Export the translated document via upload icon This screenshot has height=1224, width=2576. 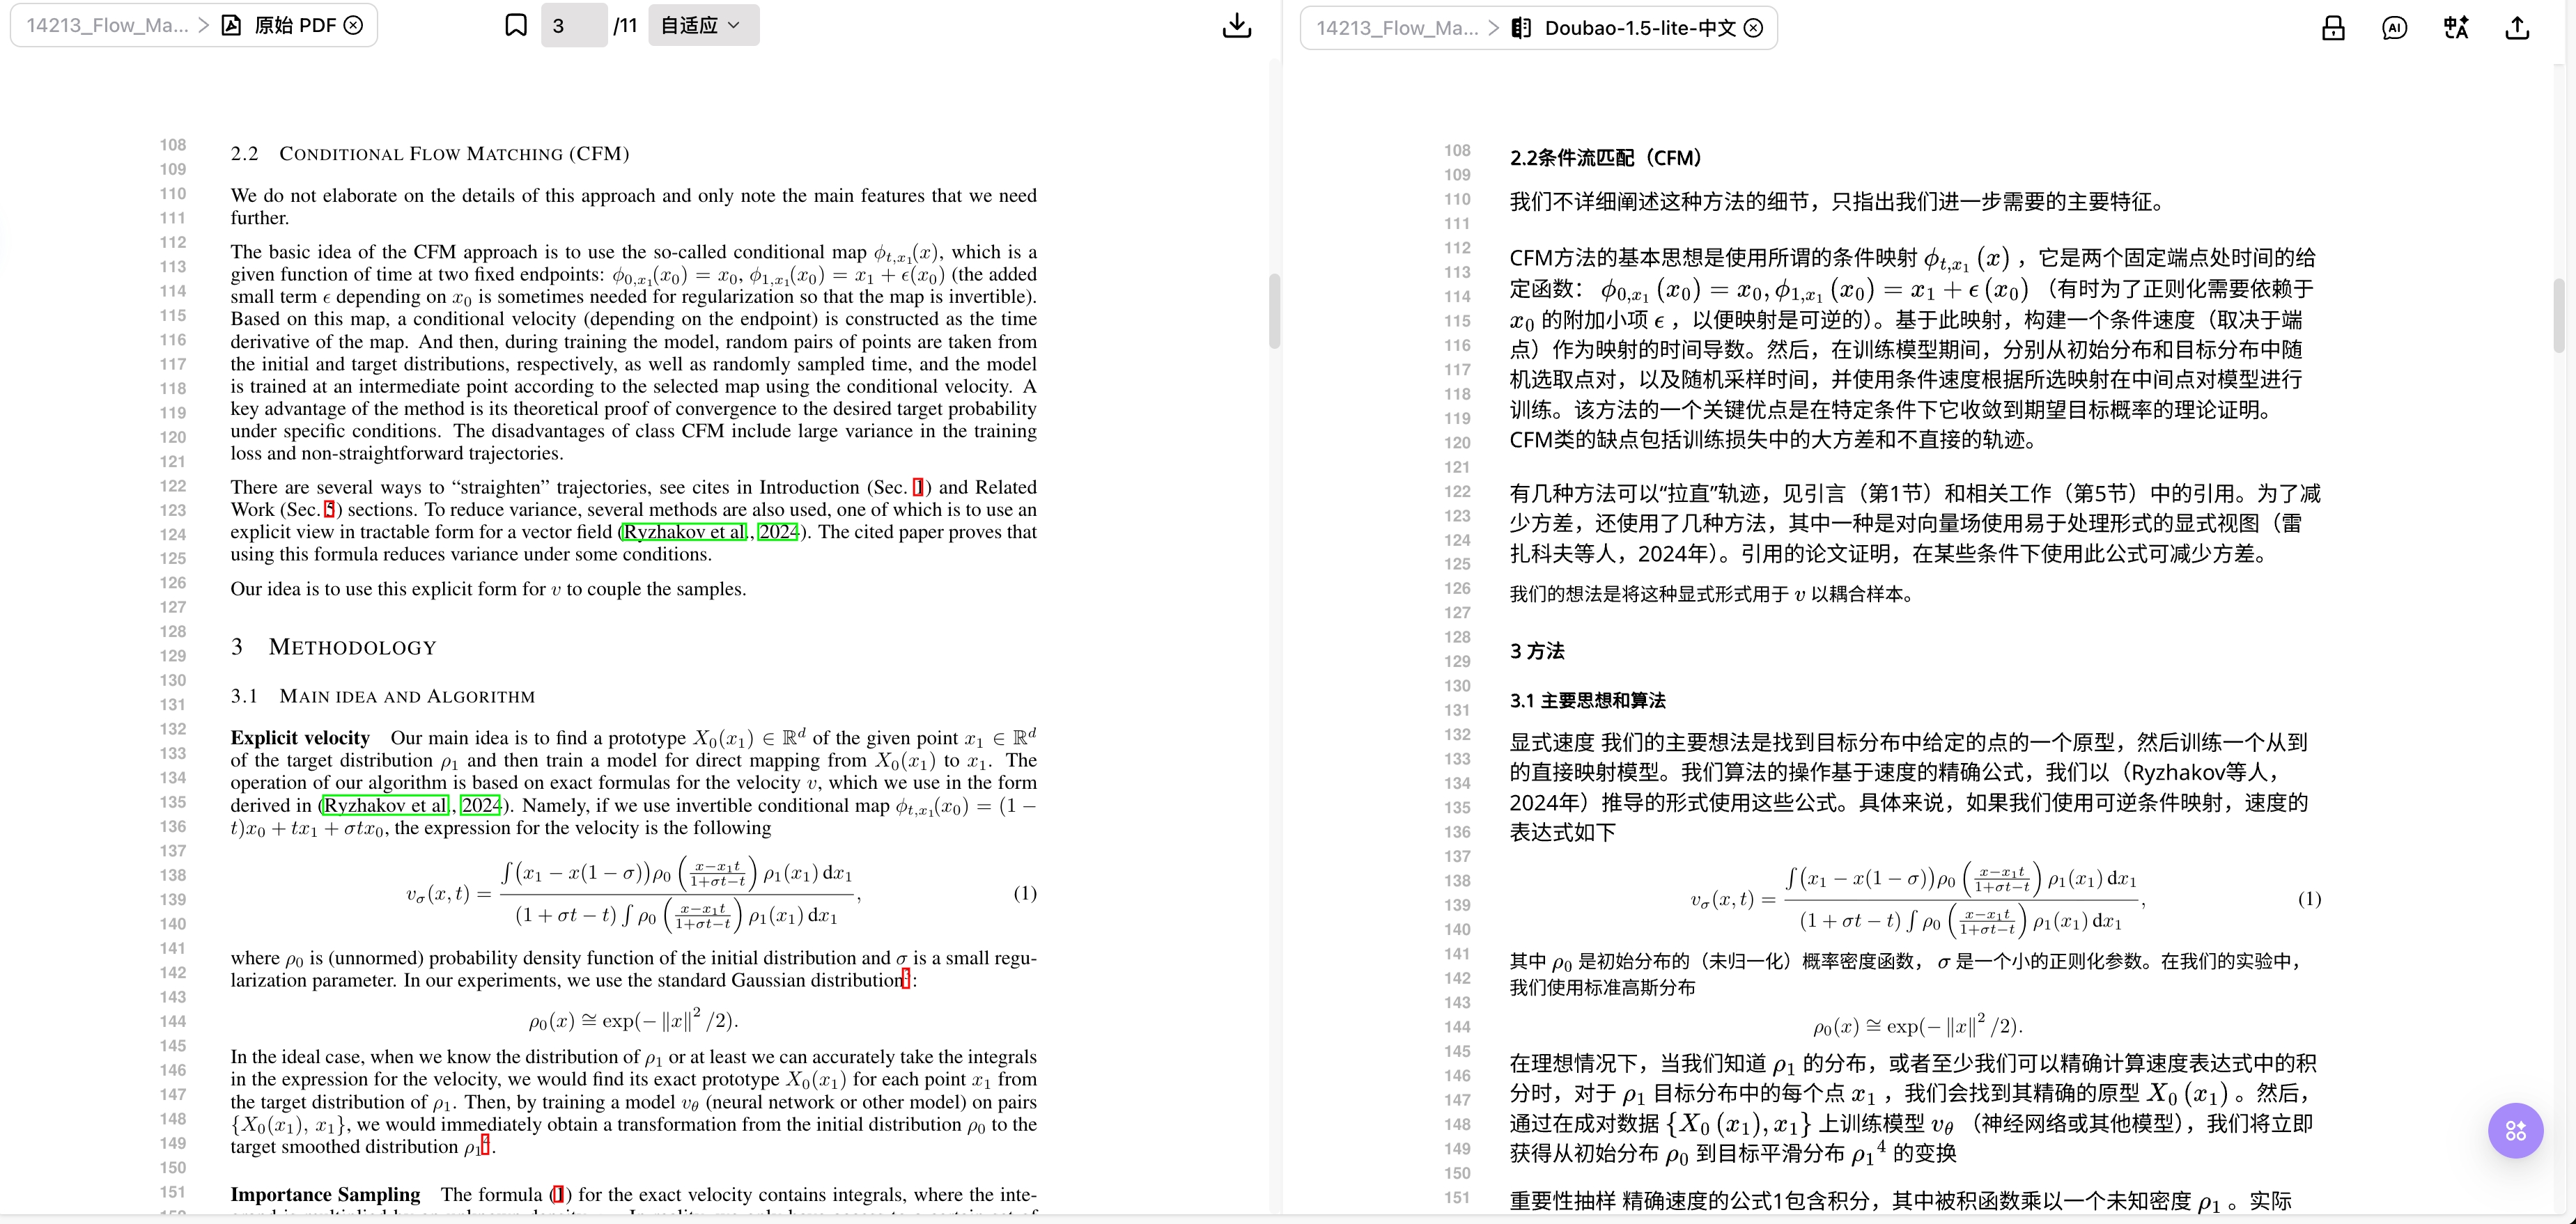(x=2517, y=28)
